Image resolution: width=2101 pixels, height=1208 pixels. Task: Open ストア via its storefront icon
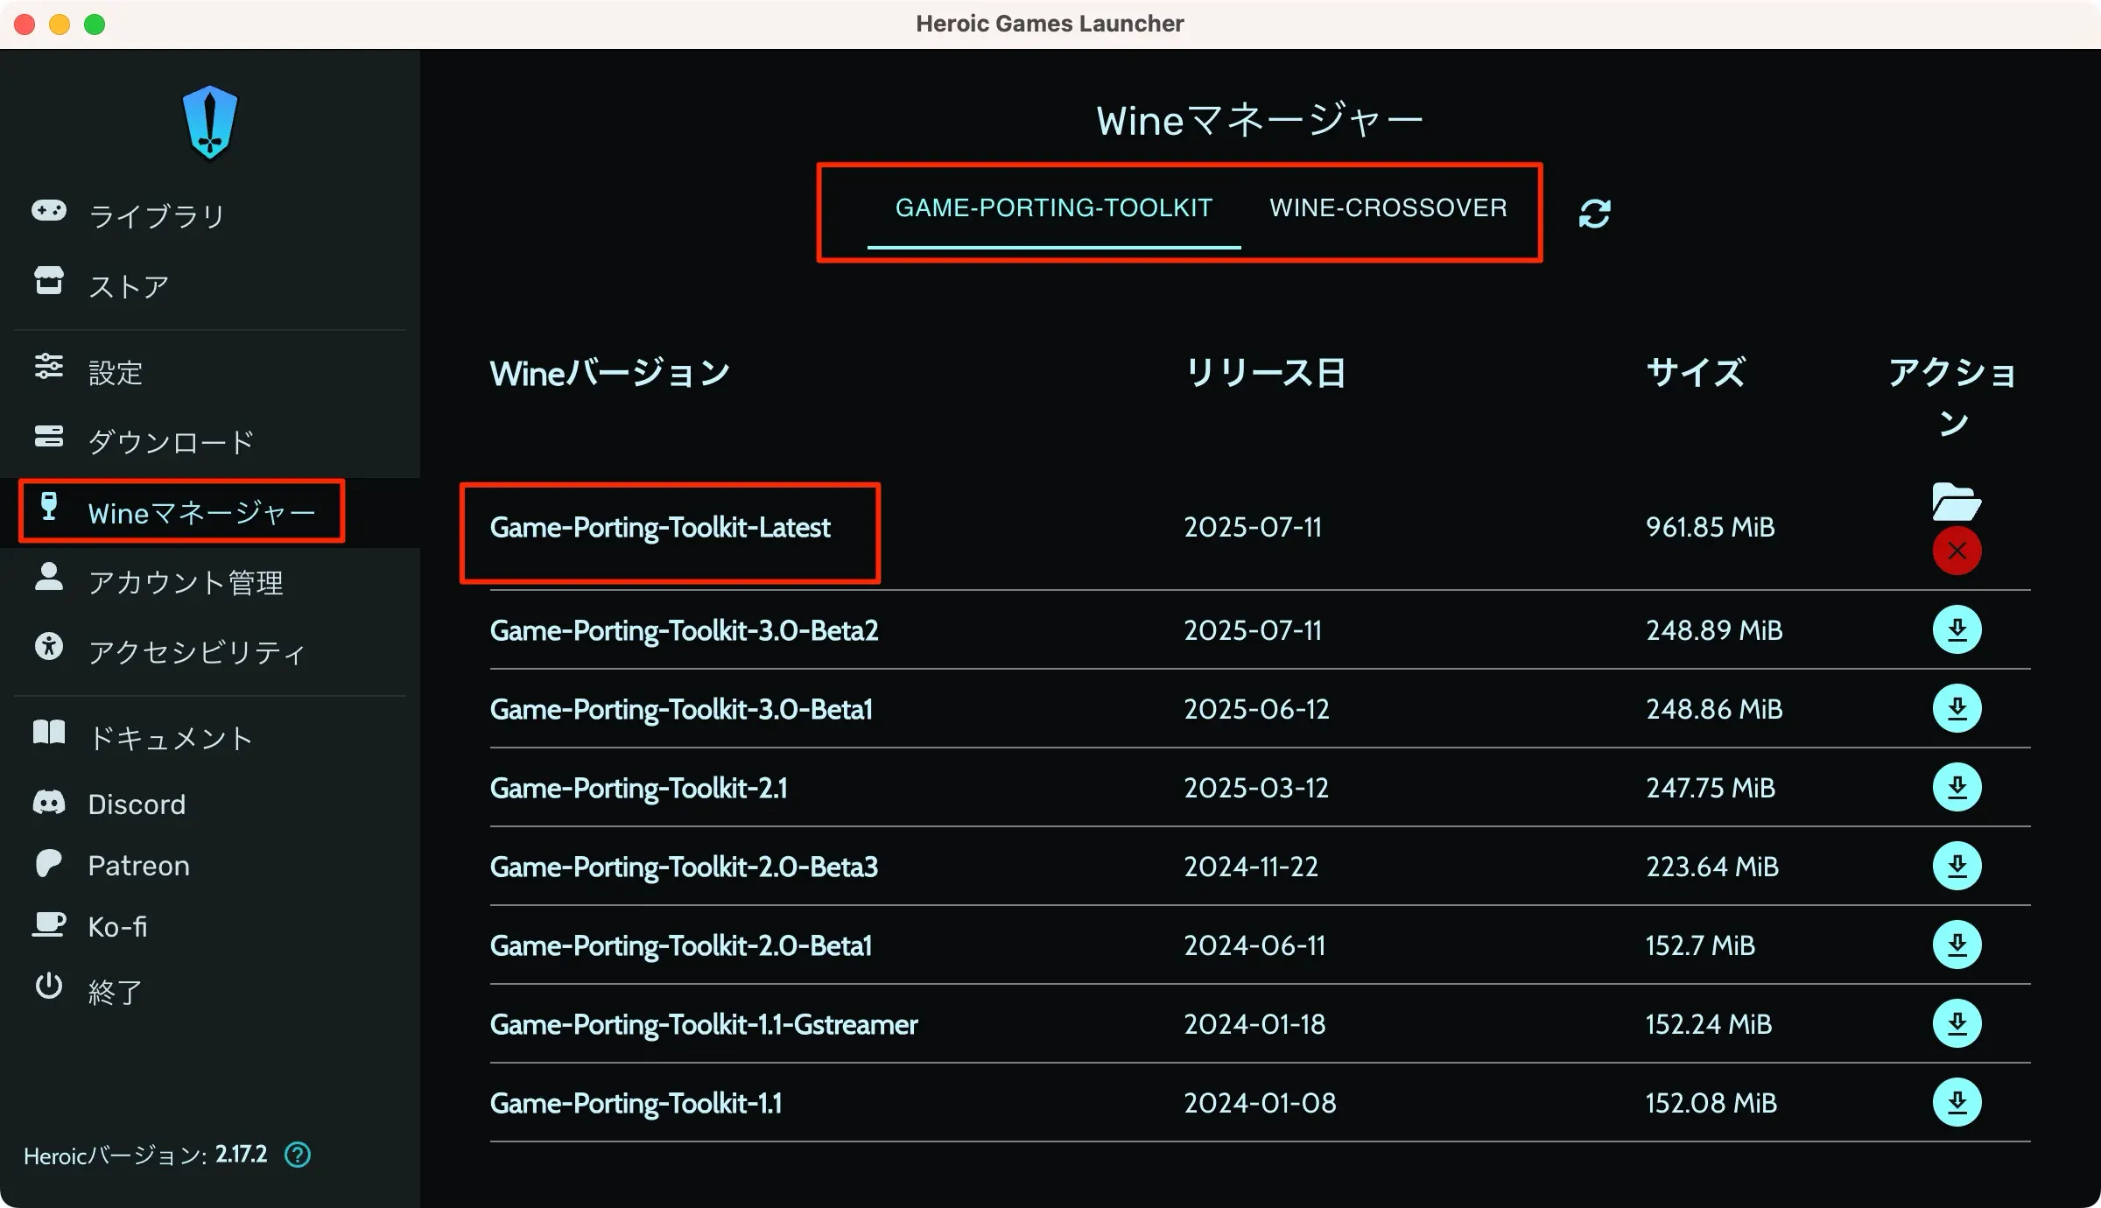point(49,281)
